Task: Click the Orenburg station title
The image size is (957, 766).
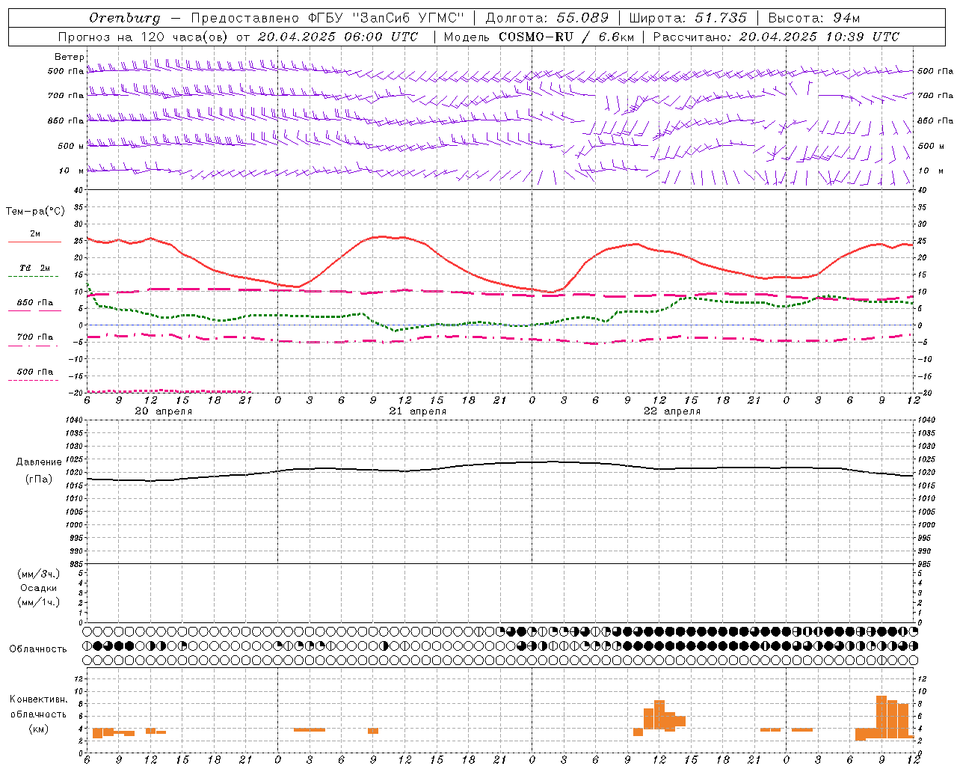Action: coord(125,18)
